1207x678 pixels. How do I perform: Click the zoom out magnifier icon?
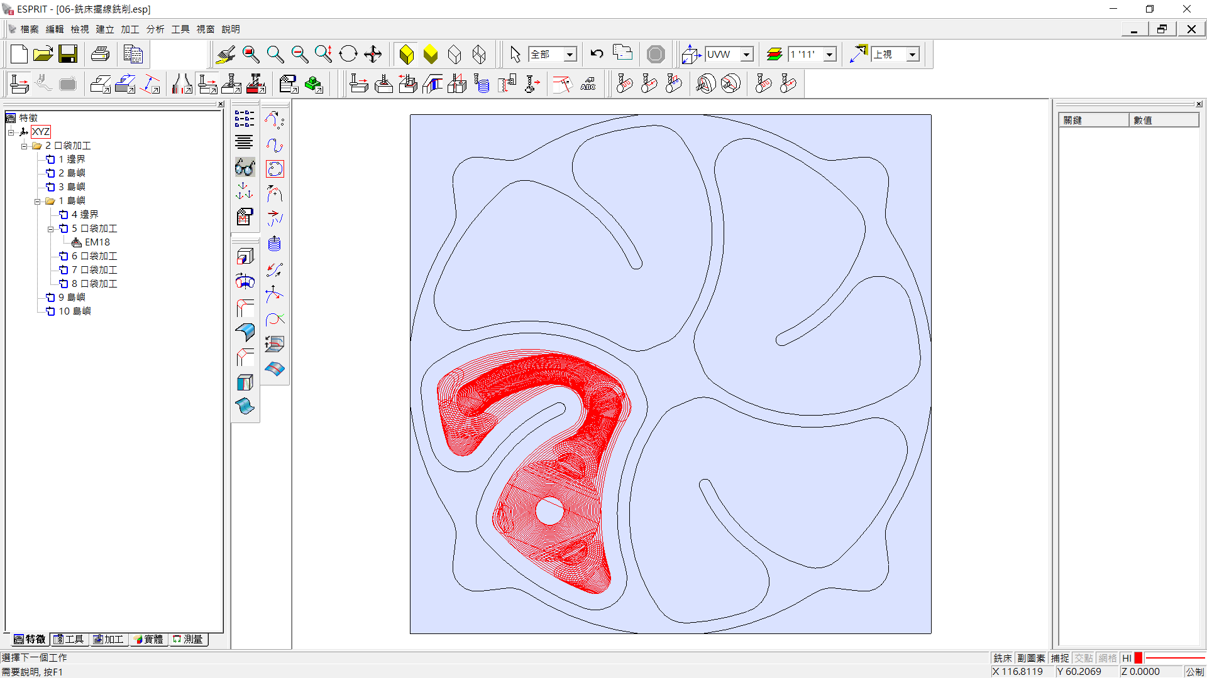click(x=300, y=55)
